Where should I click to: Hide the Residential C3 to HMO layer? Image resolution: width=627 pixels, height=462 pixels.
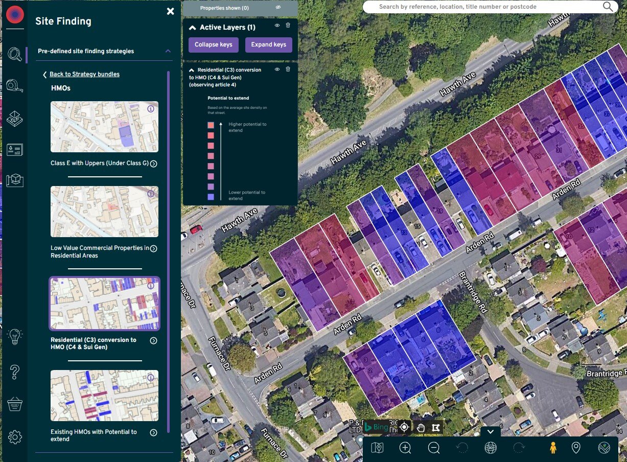pyautogui.click(x=277, y=69)
